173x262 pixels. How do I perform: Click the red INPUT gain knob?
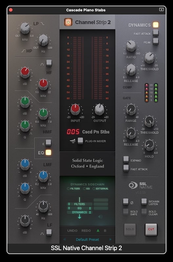pos(76,109)
